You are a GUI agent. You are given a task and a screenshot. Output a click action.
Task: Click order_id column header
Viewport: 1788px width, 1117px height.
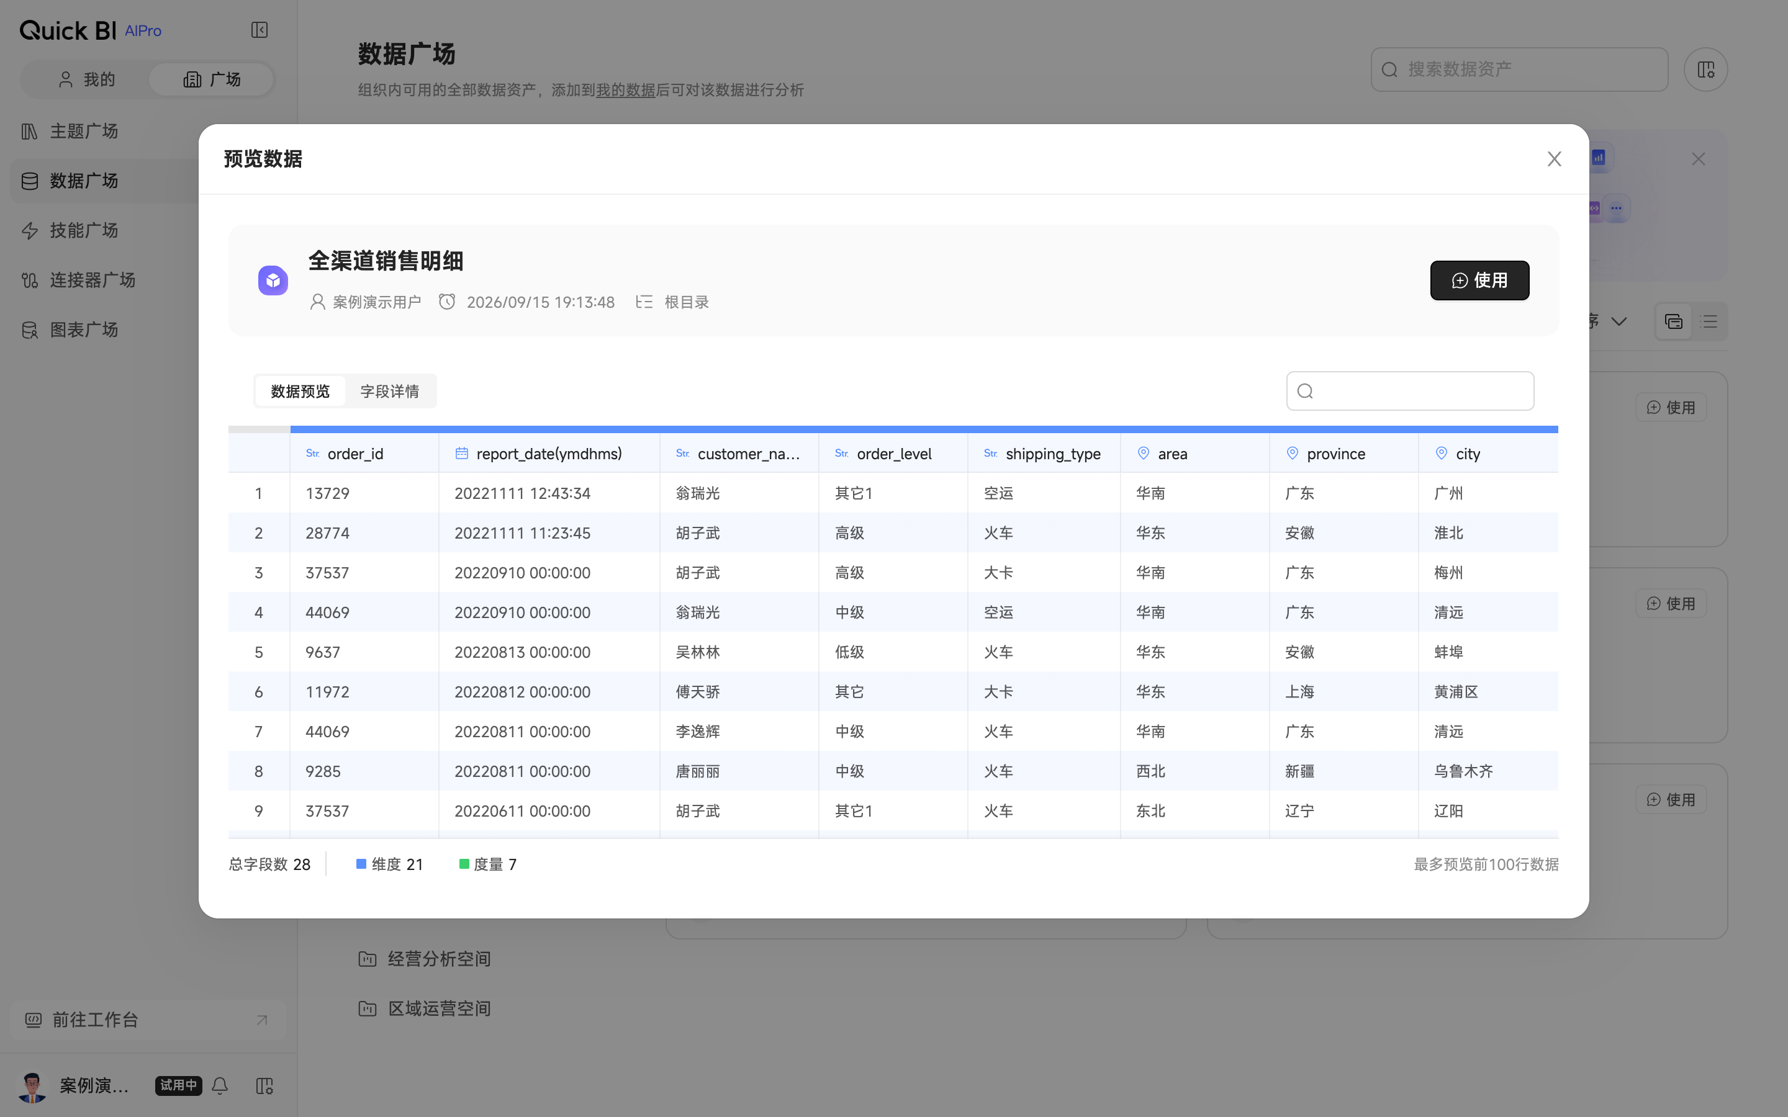coord(364,453)
